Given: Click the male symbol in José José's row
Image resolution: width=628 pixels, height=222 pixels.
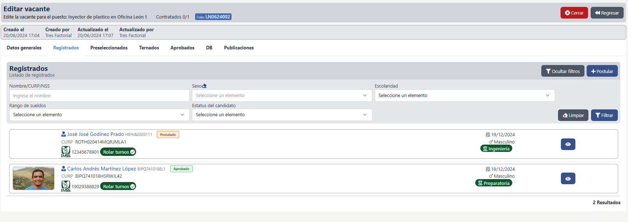Looking at the screenshot, I should click(491, 142).
